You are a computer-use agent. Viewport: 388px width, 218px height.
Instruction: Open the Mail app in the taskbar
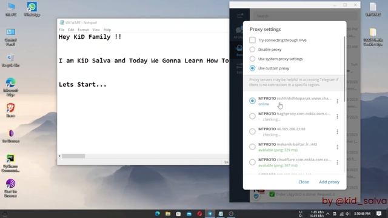click(x=189, y=214)
